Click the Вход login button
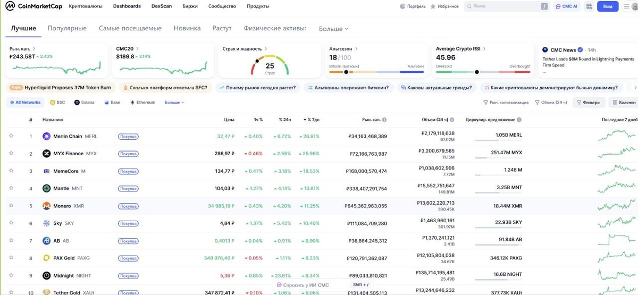Image resolution: width=638 pixels, height=295 pixels. coord(608,6)
